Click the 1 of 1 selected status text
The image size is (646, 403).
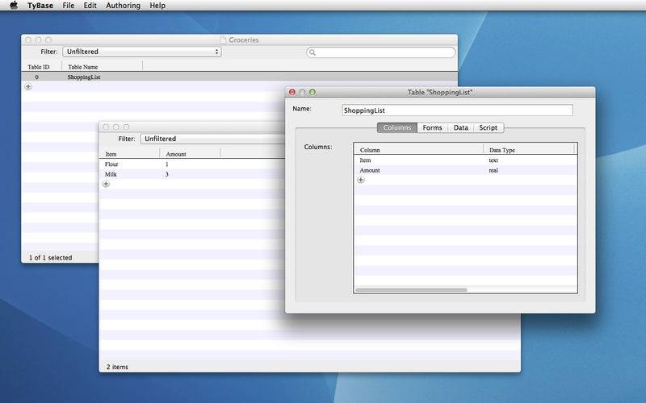(x=50, y=257)
